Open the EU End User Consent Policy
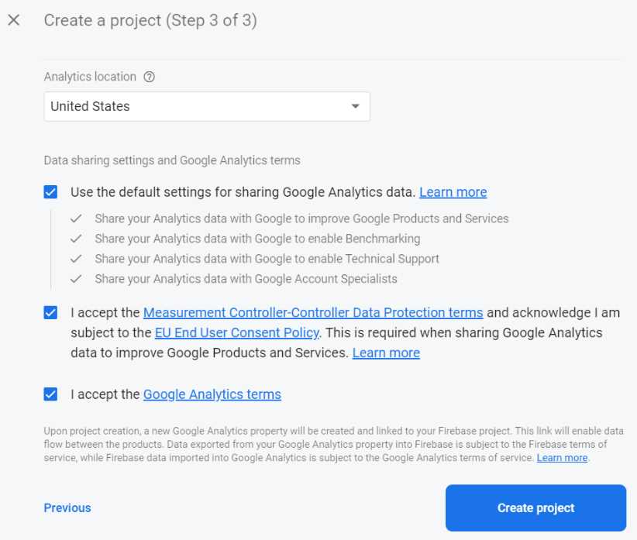This screenshot has height=540, width=637. point(236,332)
